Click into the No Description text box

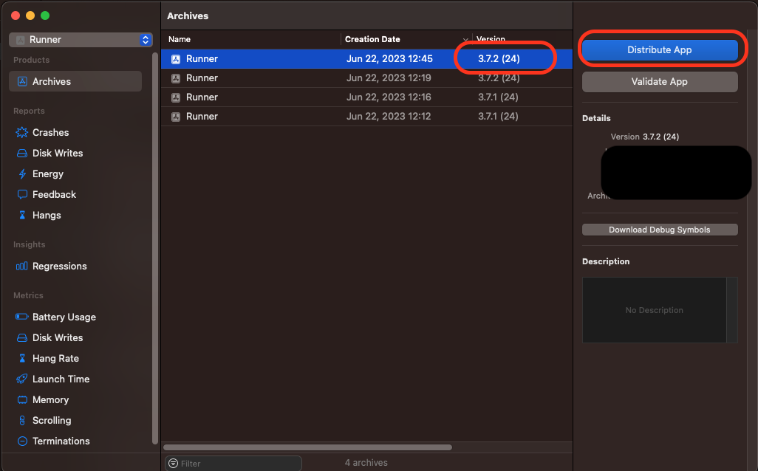654,310
